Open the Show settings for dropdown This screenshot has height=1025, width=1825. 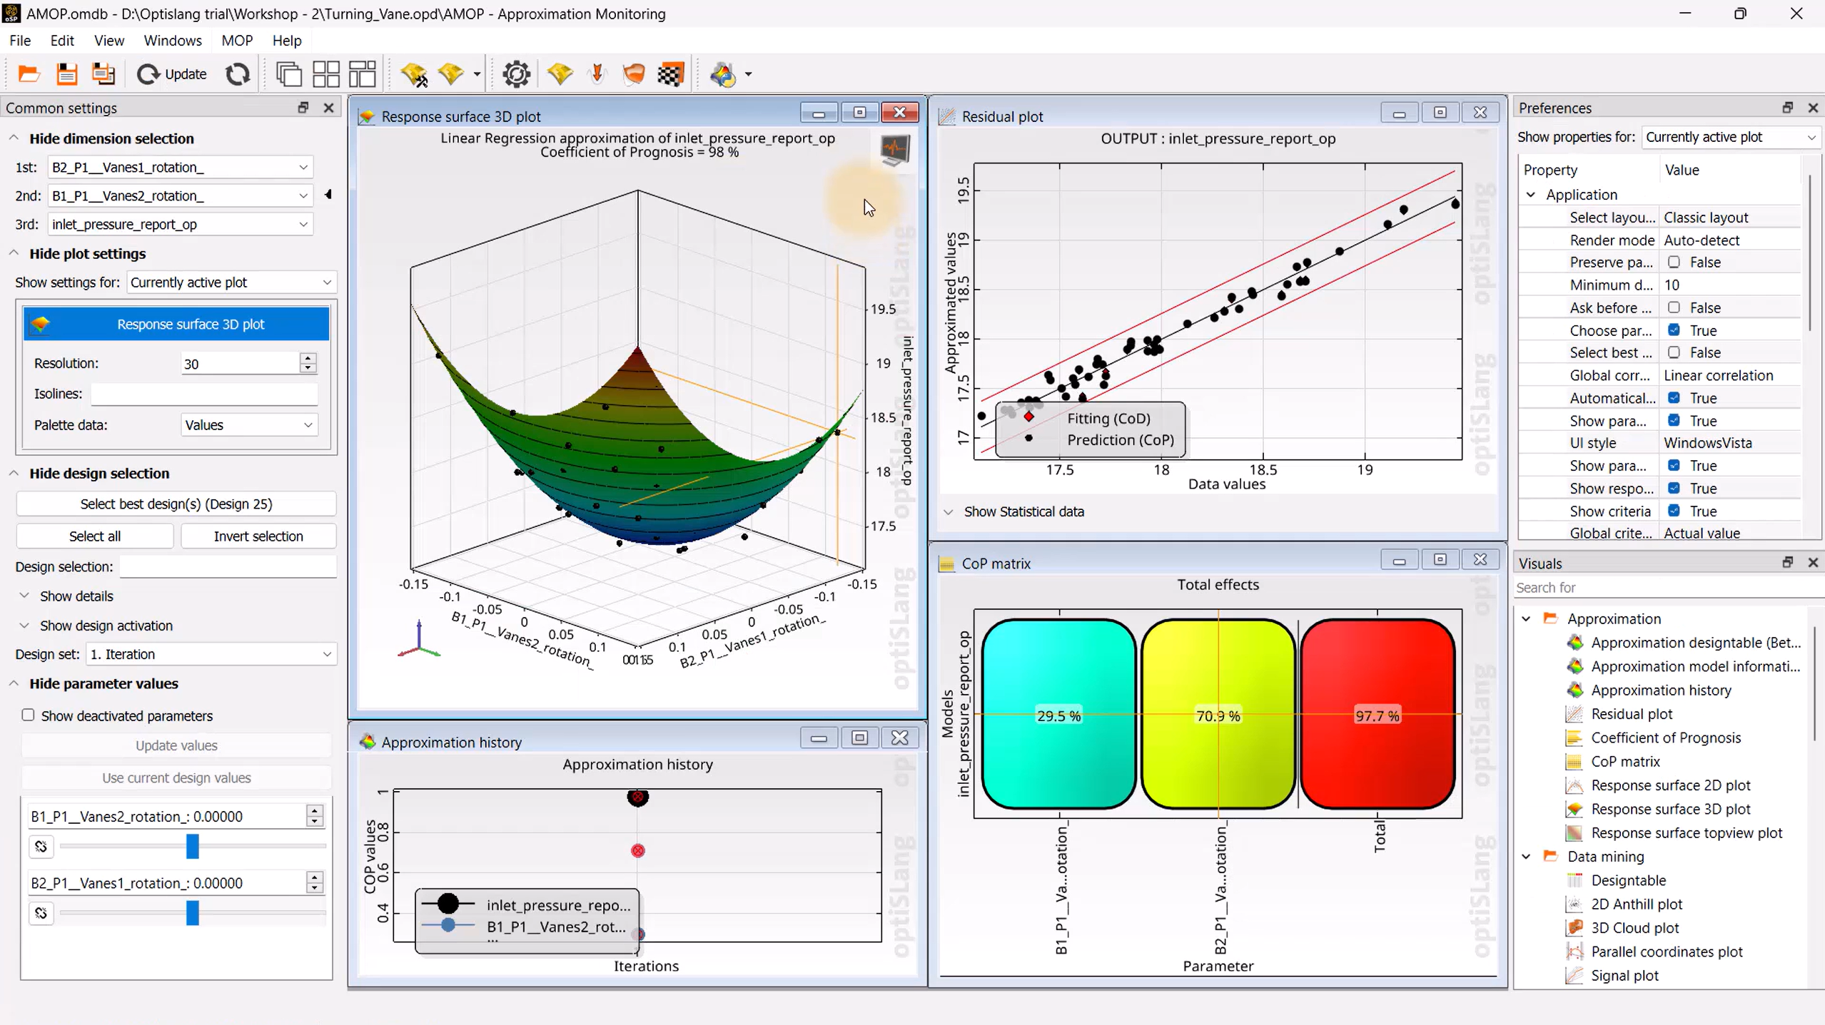(231, 282)
